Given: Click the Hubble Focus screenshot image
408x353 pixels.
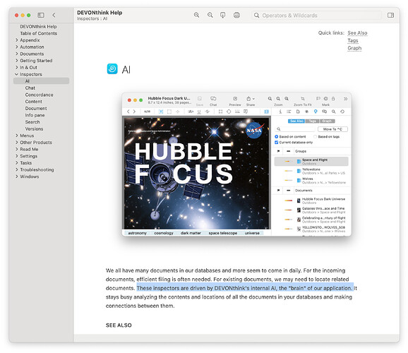Looking at the screenshot, I should 236,164.
